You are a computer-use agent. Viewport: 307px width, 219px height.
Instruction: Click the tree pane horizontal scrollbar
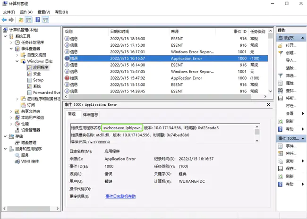[29, 209]
